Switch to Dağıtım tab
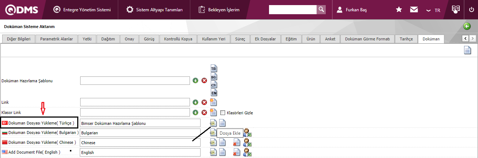Image resolution: width=478 pixels, height=158 pixels. (108, 39)
